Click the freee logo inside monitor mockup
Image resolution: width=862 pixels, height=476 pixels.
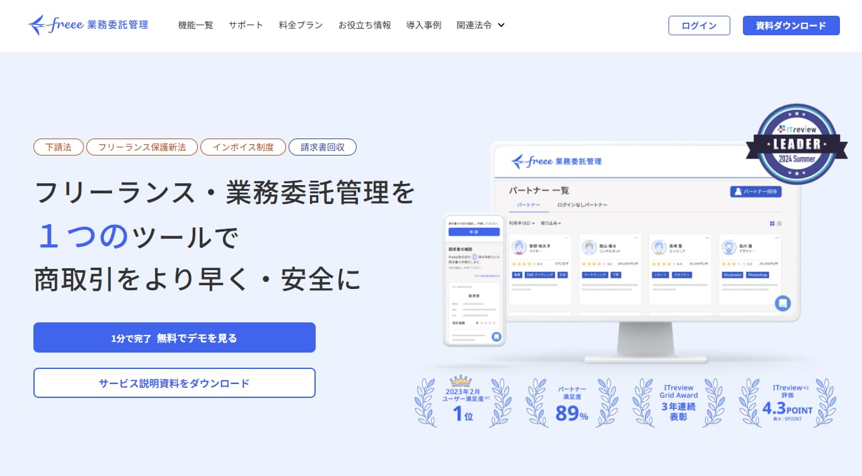556,161
